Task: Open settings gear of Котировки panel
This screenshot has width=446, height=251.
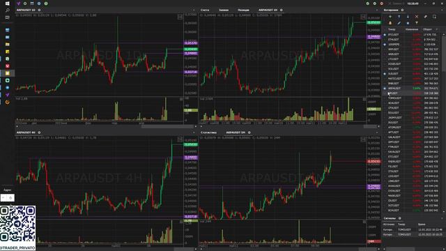Action: pyautogui.click(x=402, y=10)
